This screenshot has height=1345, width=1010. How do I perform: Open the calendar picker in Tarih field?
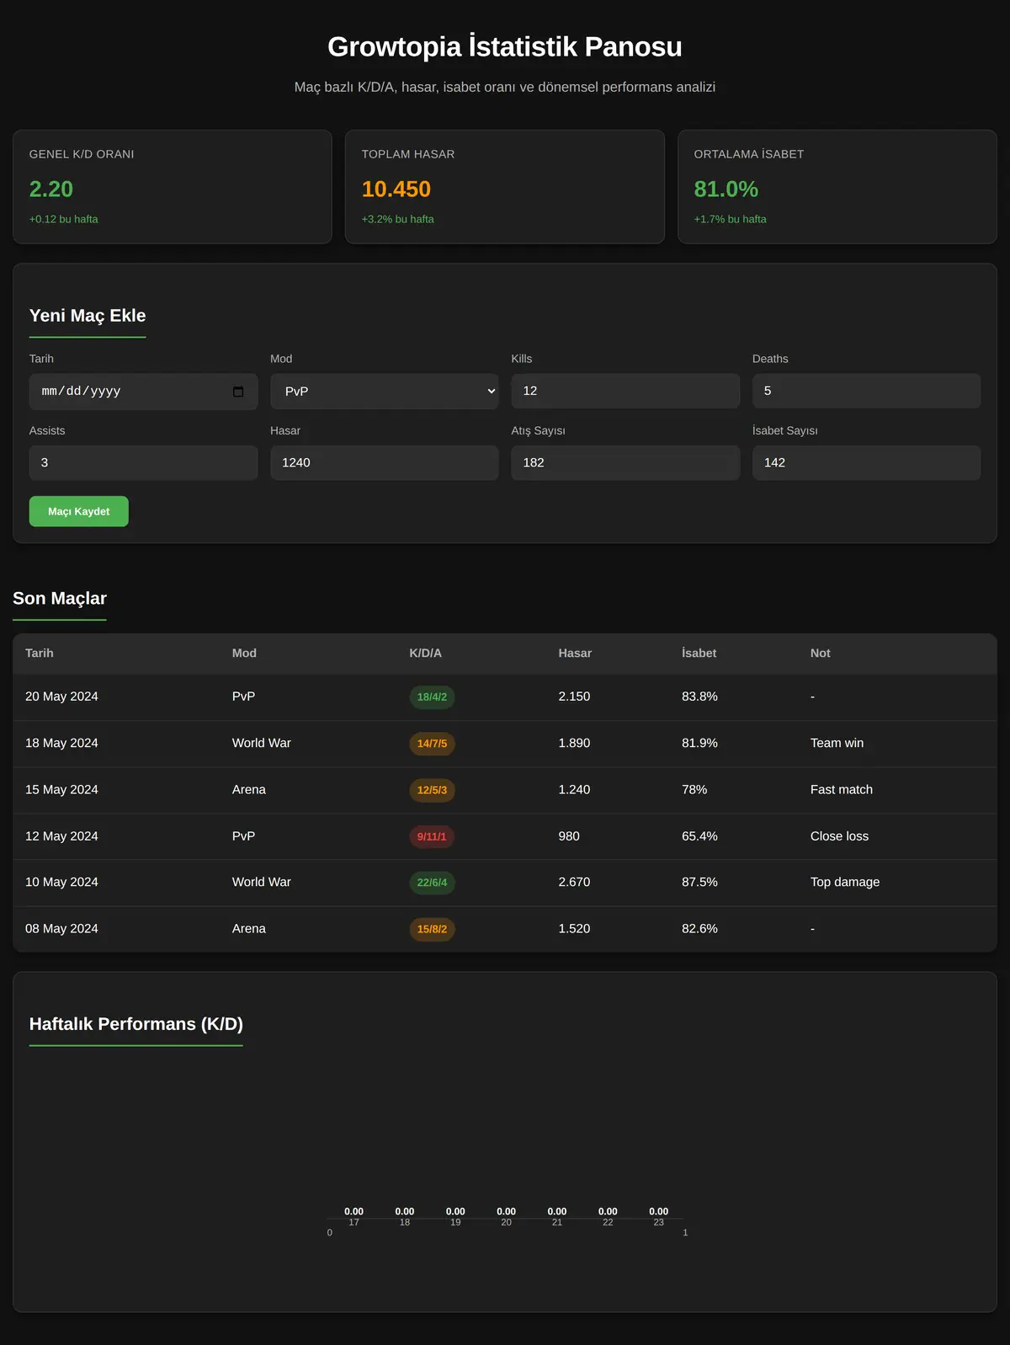tap(238, 392)
